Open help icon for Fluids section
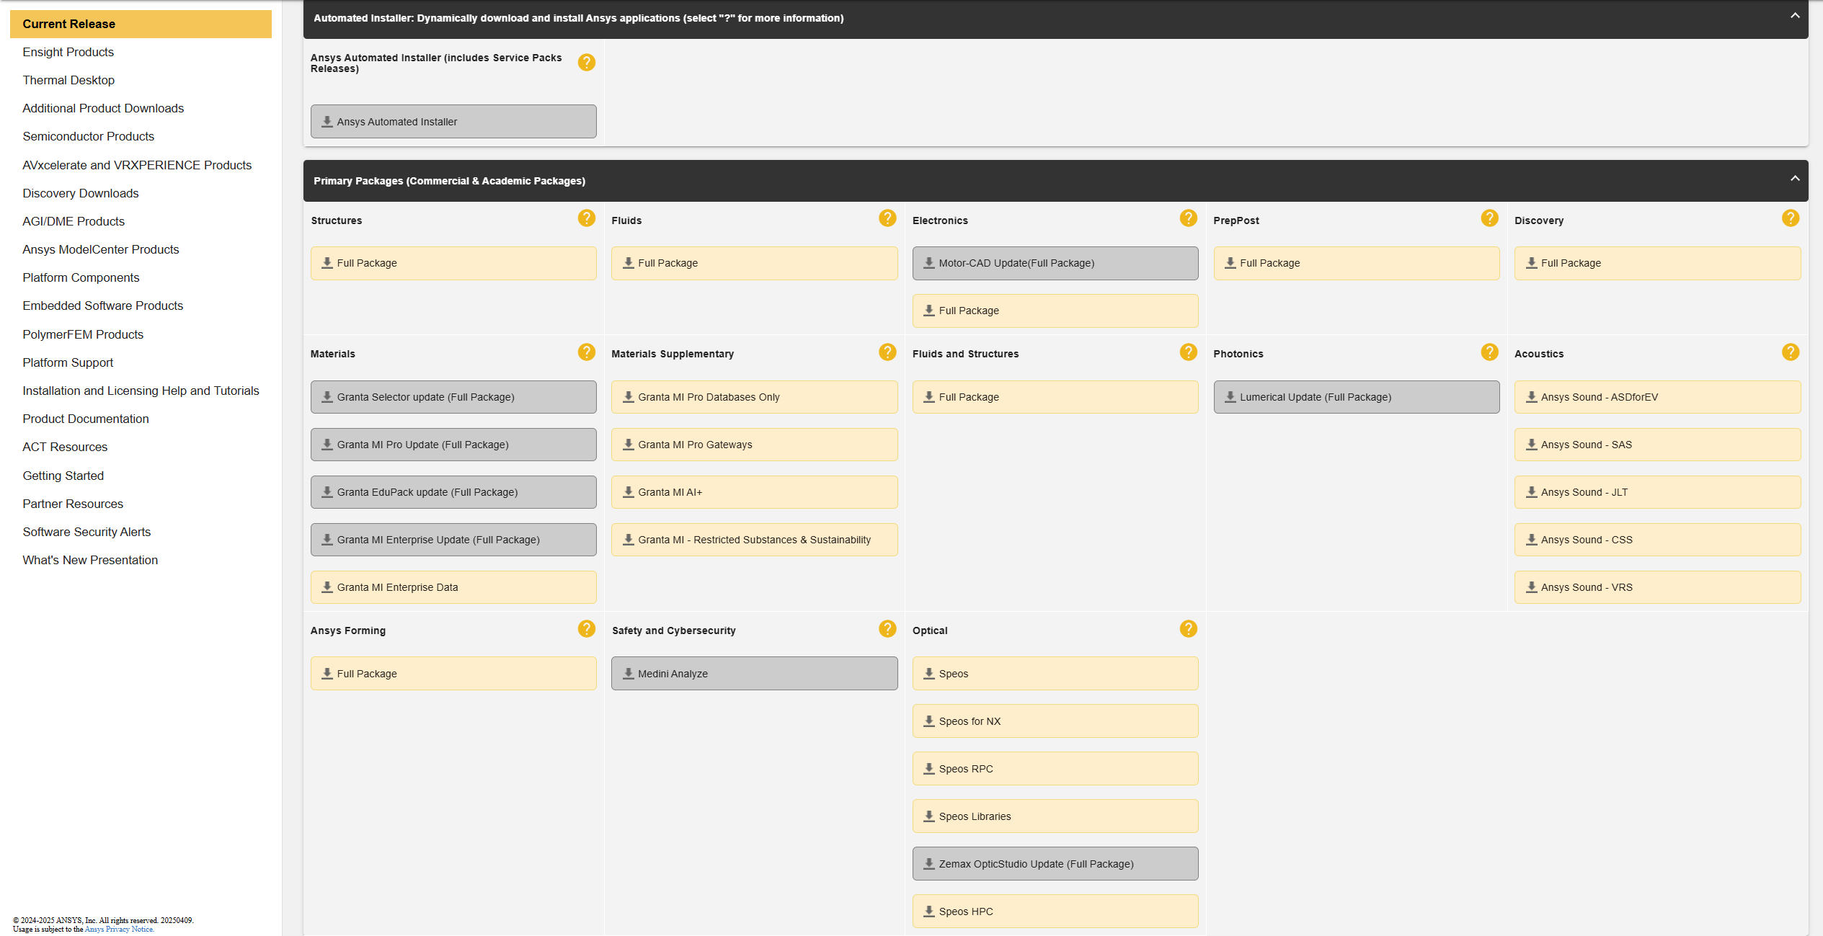This screenshot has height=936, width=1823. (887, 218)
